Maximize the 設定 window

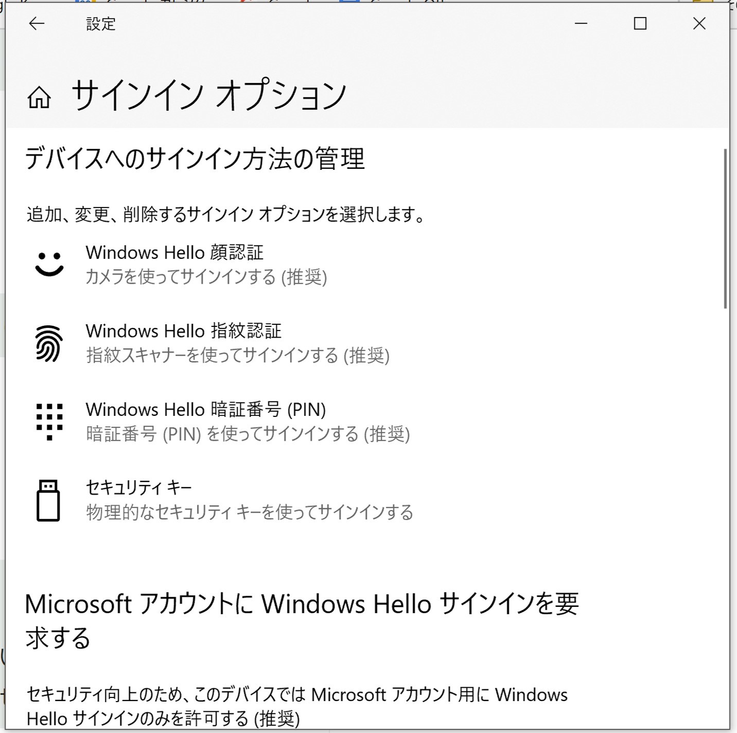click(640, 24)
